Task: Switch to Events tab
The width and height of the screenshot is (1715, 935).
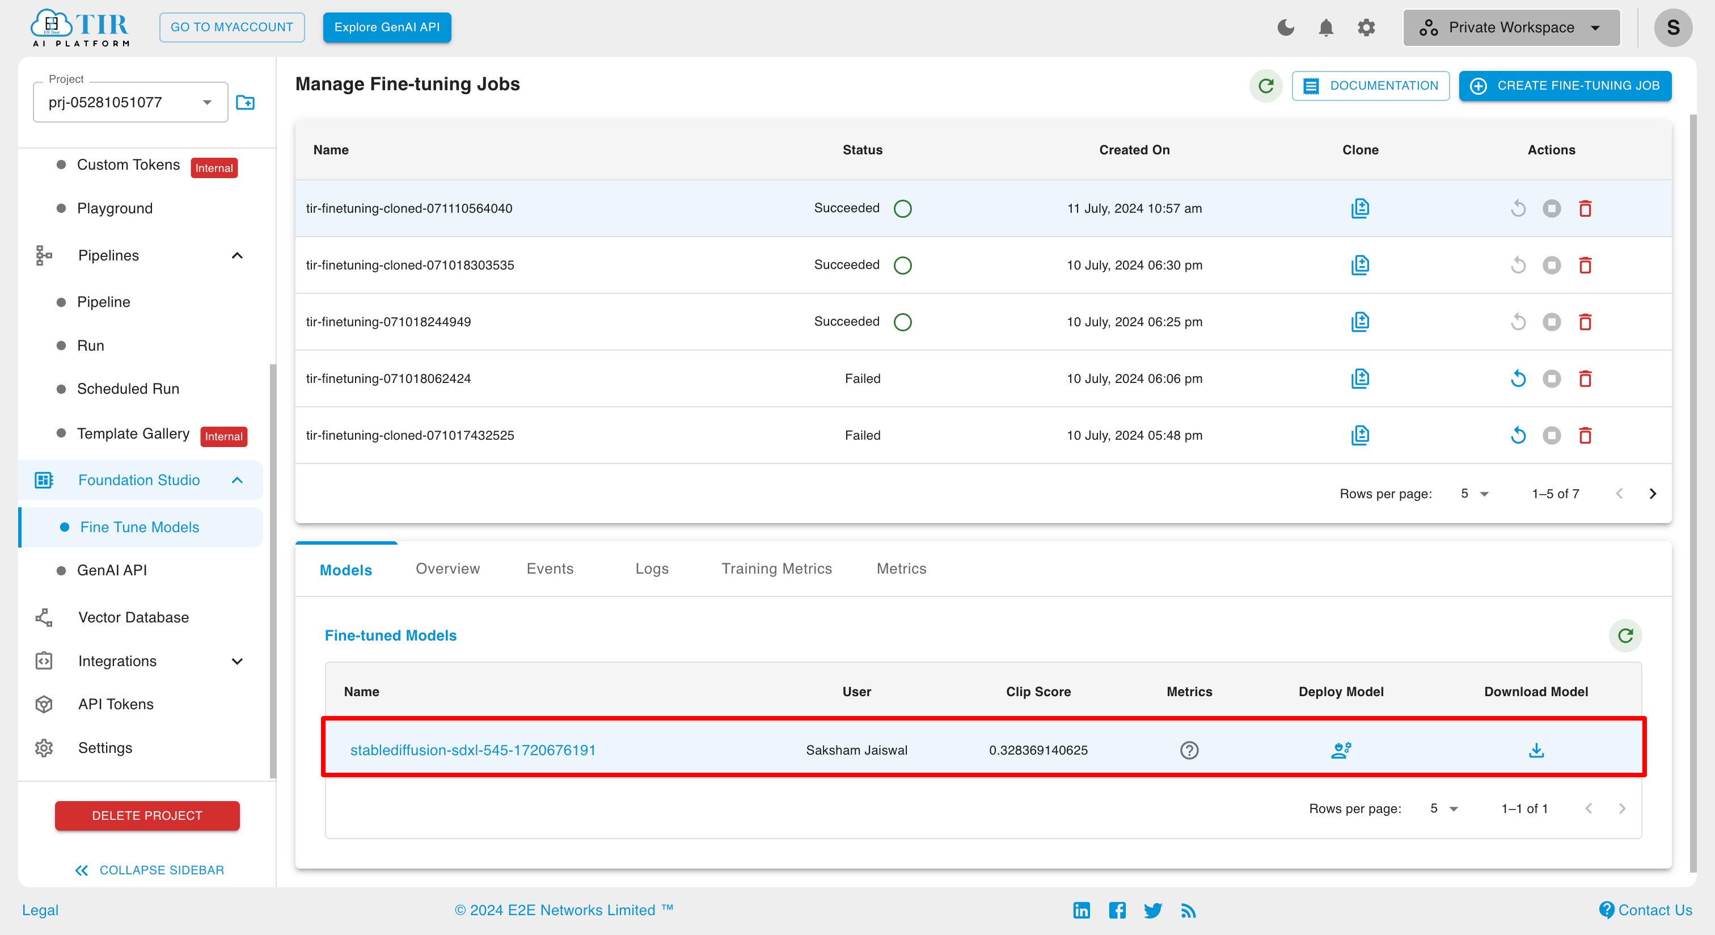Action: tap(550, 568)
